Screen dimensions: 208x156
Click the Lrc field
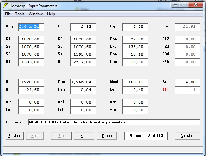point(31,110)
